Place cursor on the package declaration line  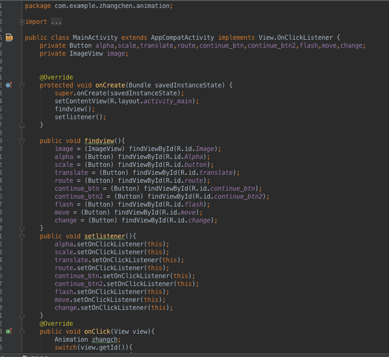[99, 6]
